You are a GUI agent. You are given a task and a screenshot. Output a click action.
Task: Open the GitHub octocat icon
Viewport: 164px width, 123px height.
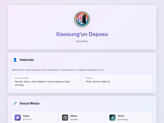tap(65, 118)
